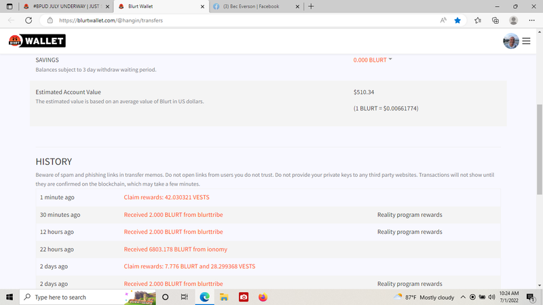Screen dimensions: 543x305
Task: Open browser Settings and more menu
Action: [x=531, y=20]
